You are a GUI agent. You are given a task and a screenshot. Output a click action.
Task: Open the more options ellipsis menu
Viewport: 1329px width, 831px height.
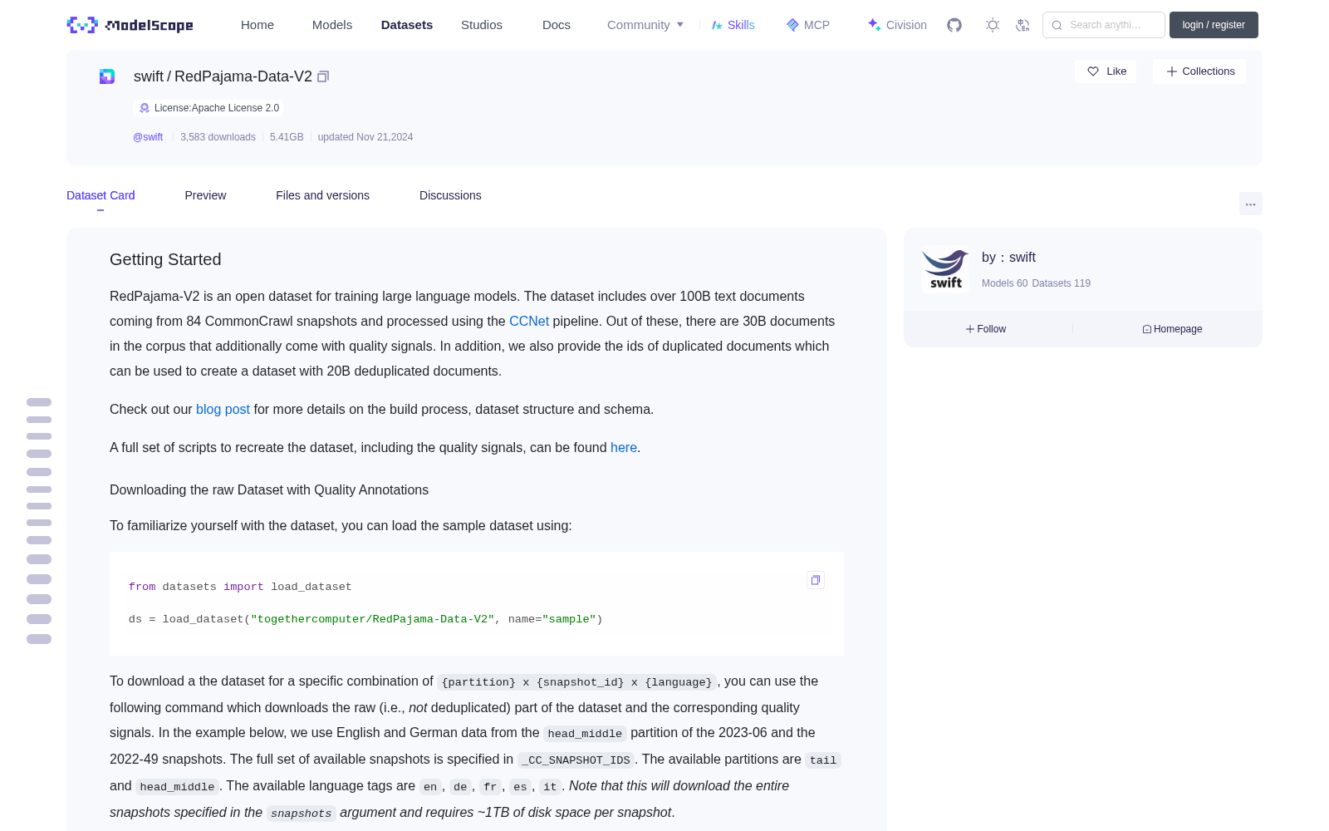point(1250,204)
